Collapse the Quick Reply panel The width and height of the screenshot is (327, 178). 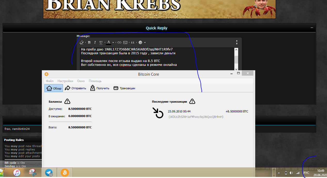pos(312,28)
